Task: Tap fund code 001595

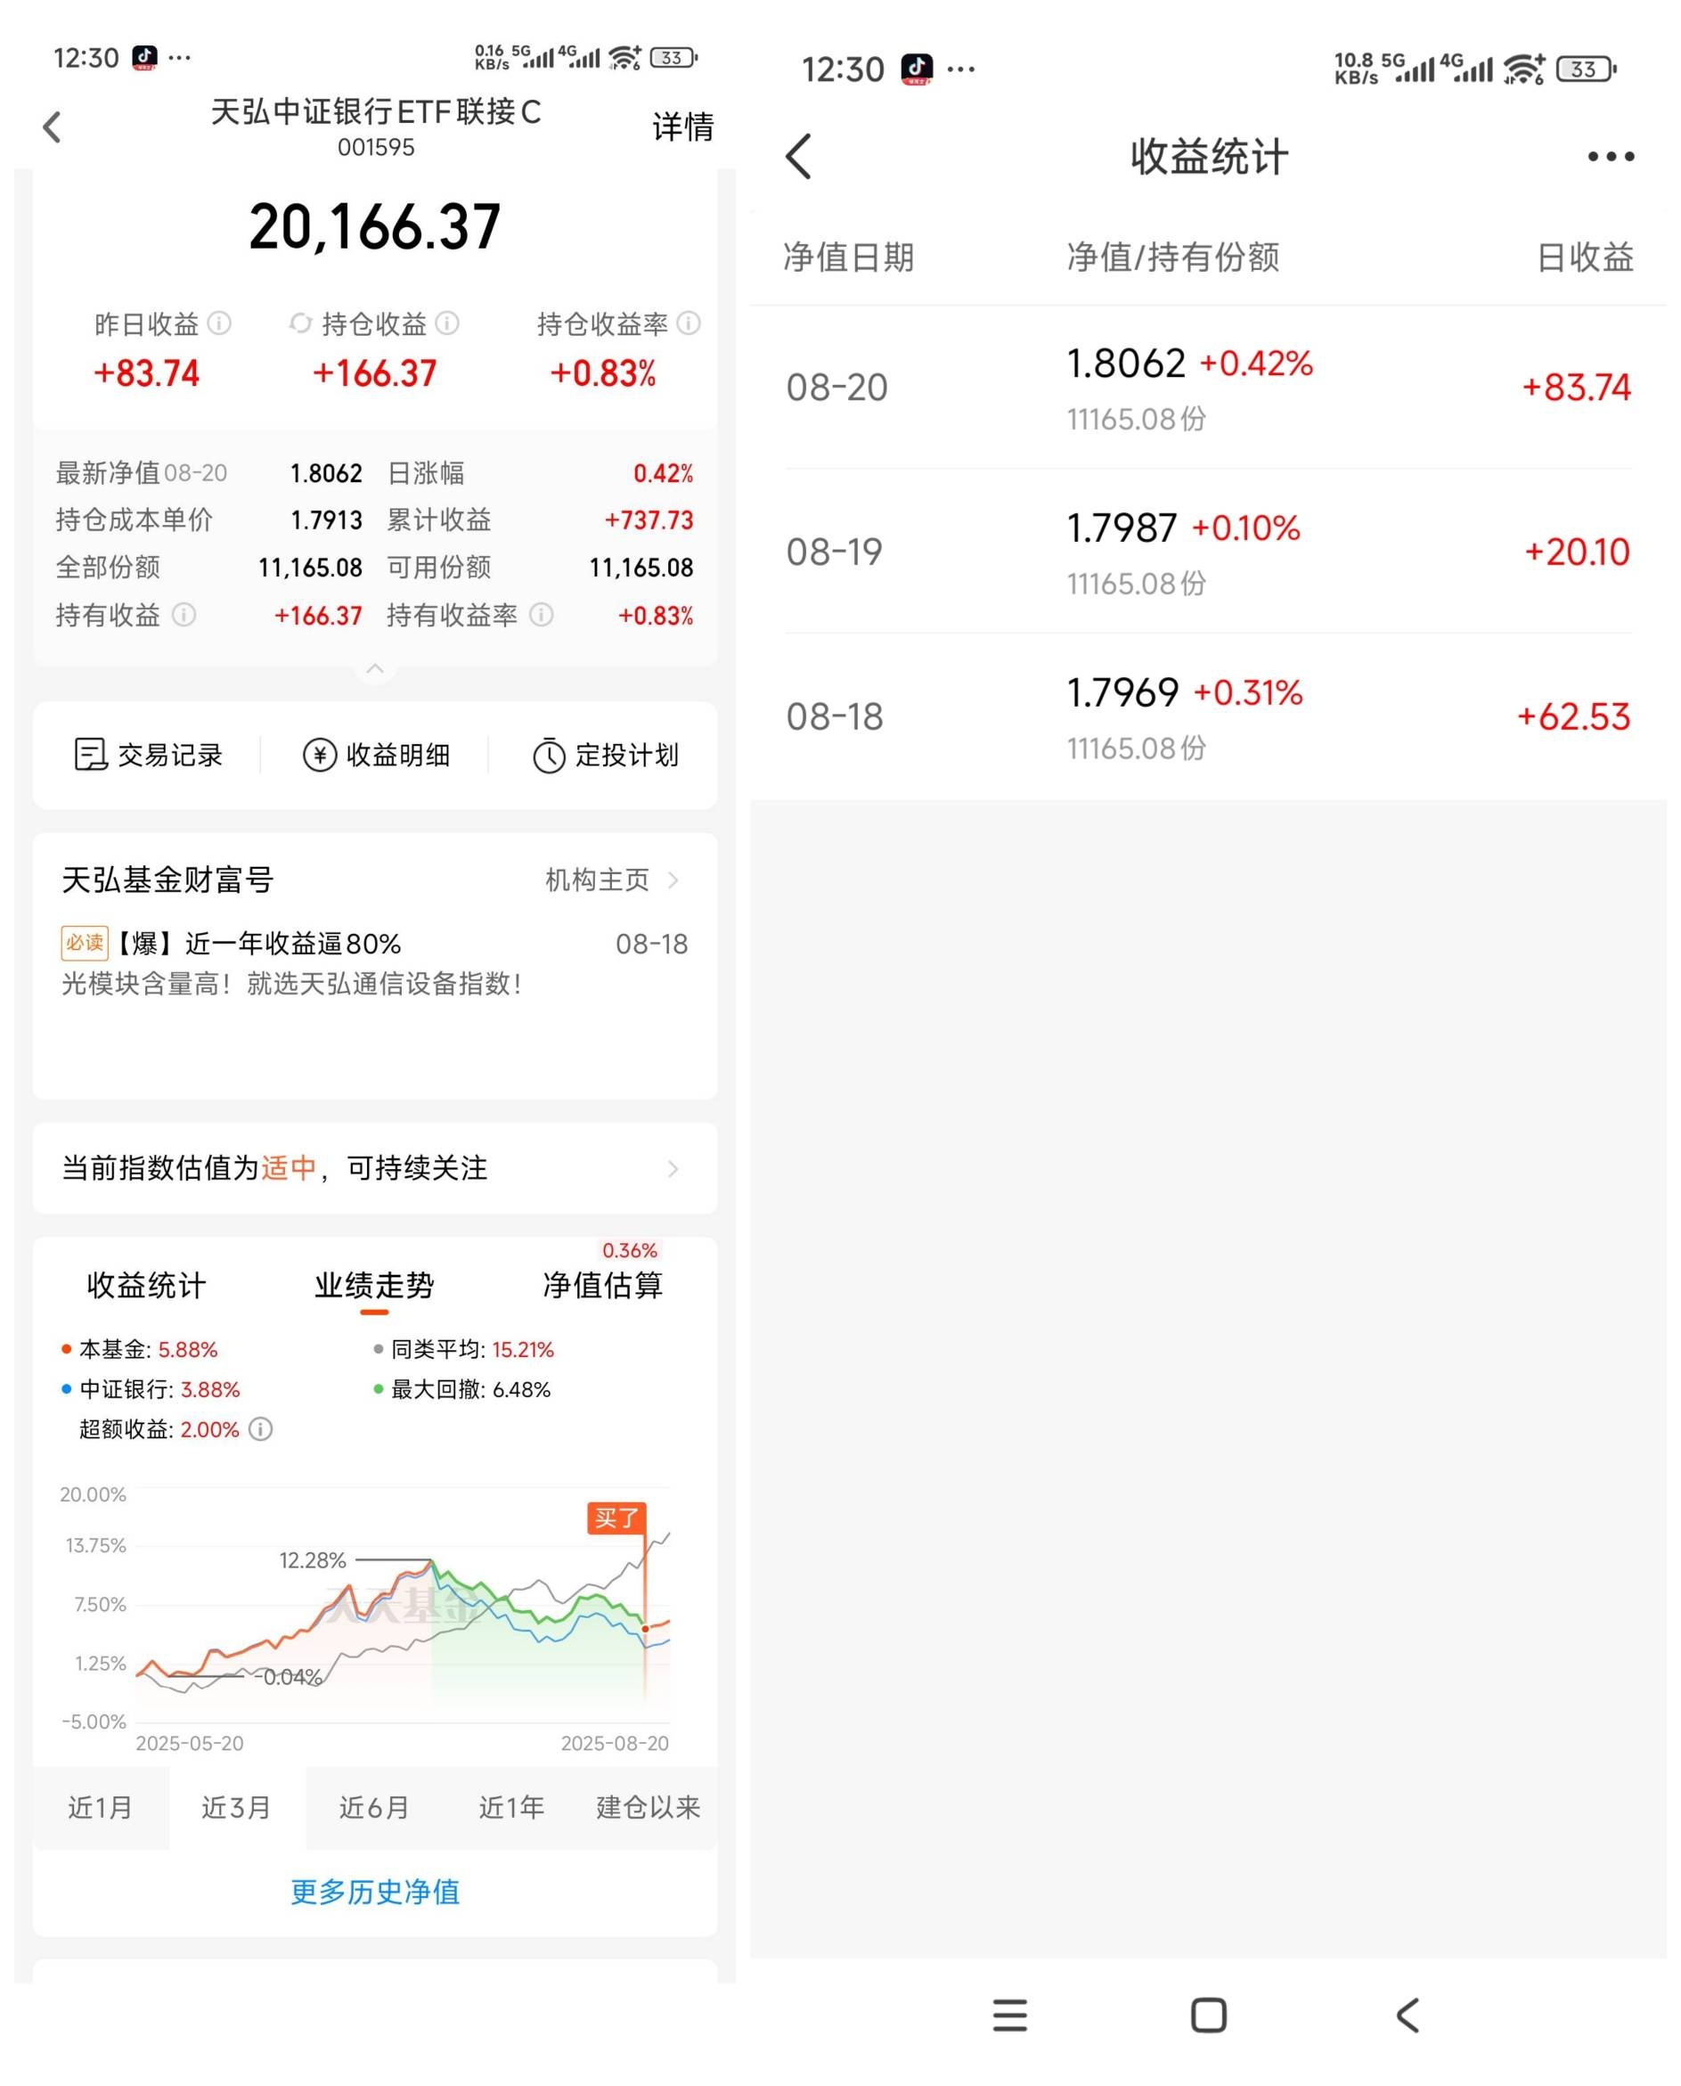Action: (x=376, y=148)
